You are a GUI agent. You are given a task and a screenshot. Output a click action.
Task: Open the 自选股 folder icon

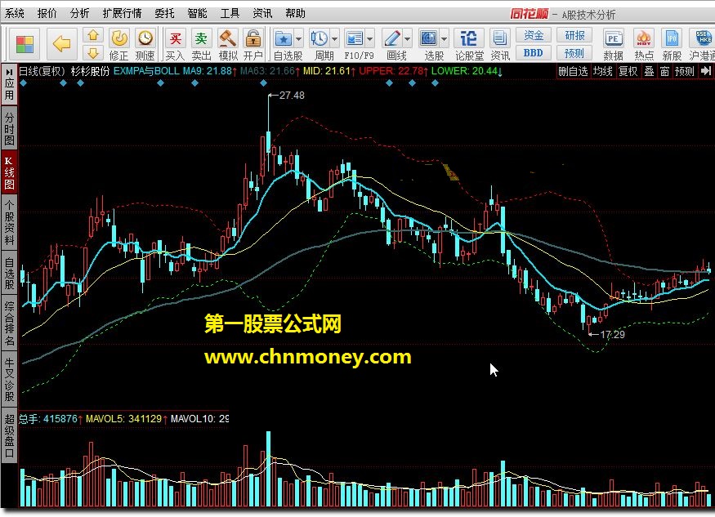tap(284, 38)
